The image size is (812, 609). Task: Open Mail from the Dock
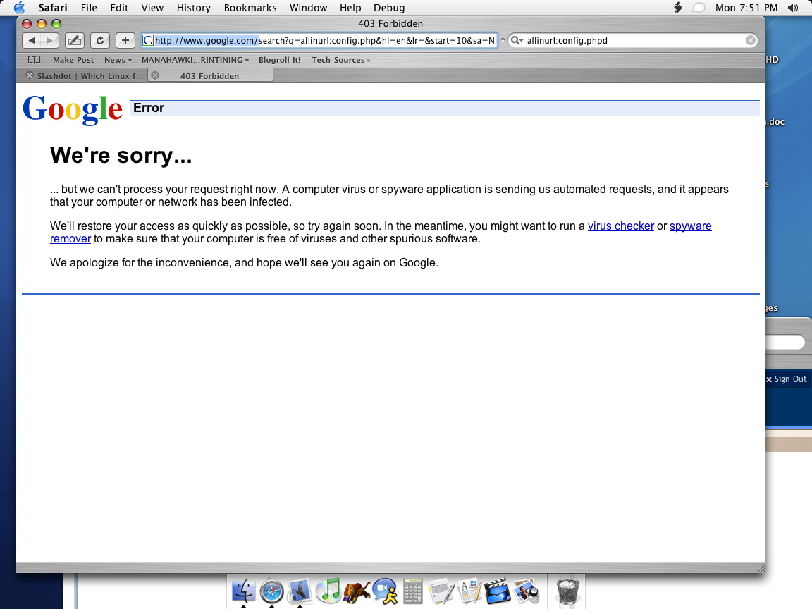(300, 591)
